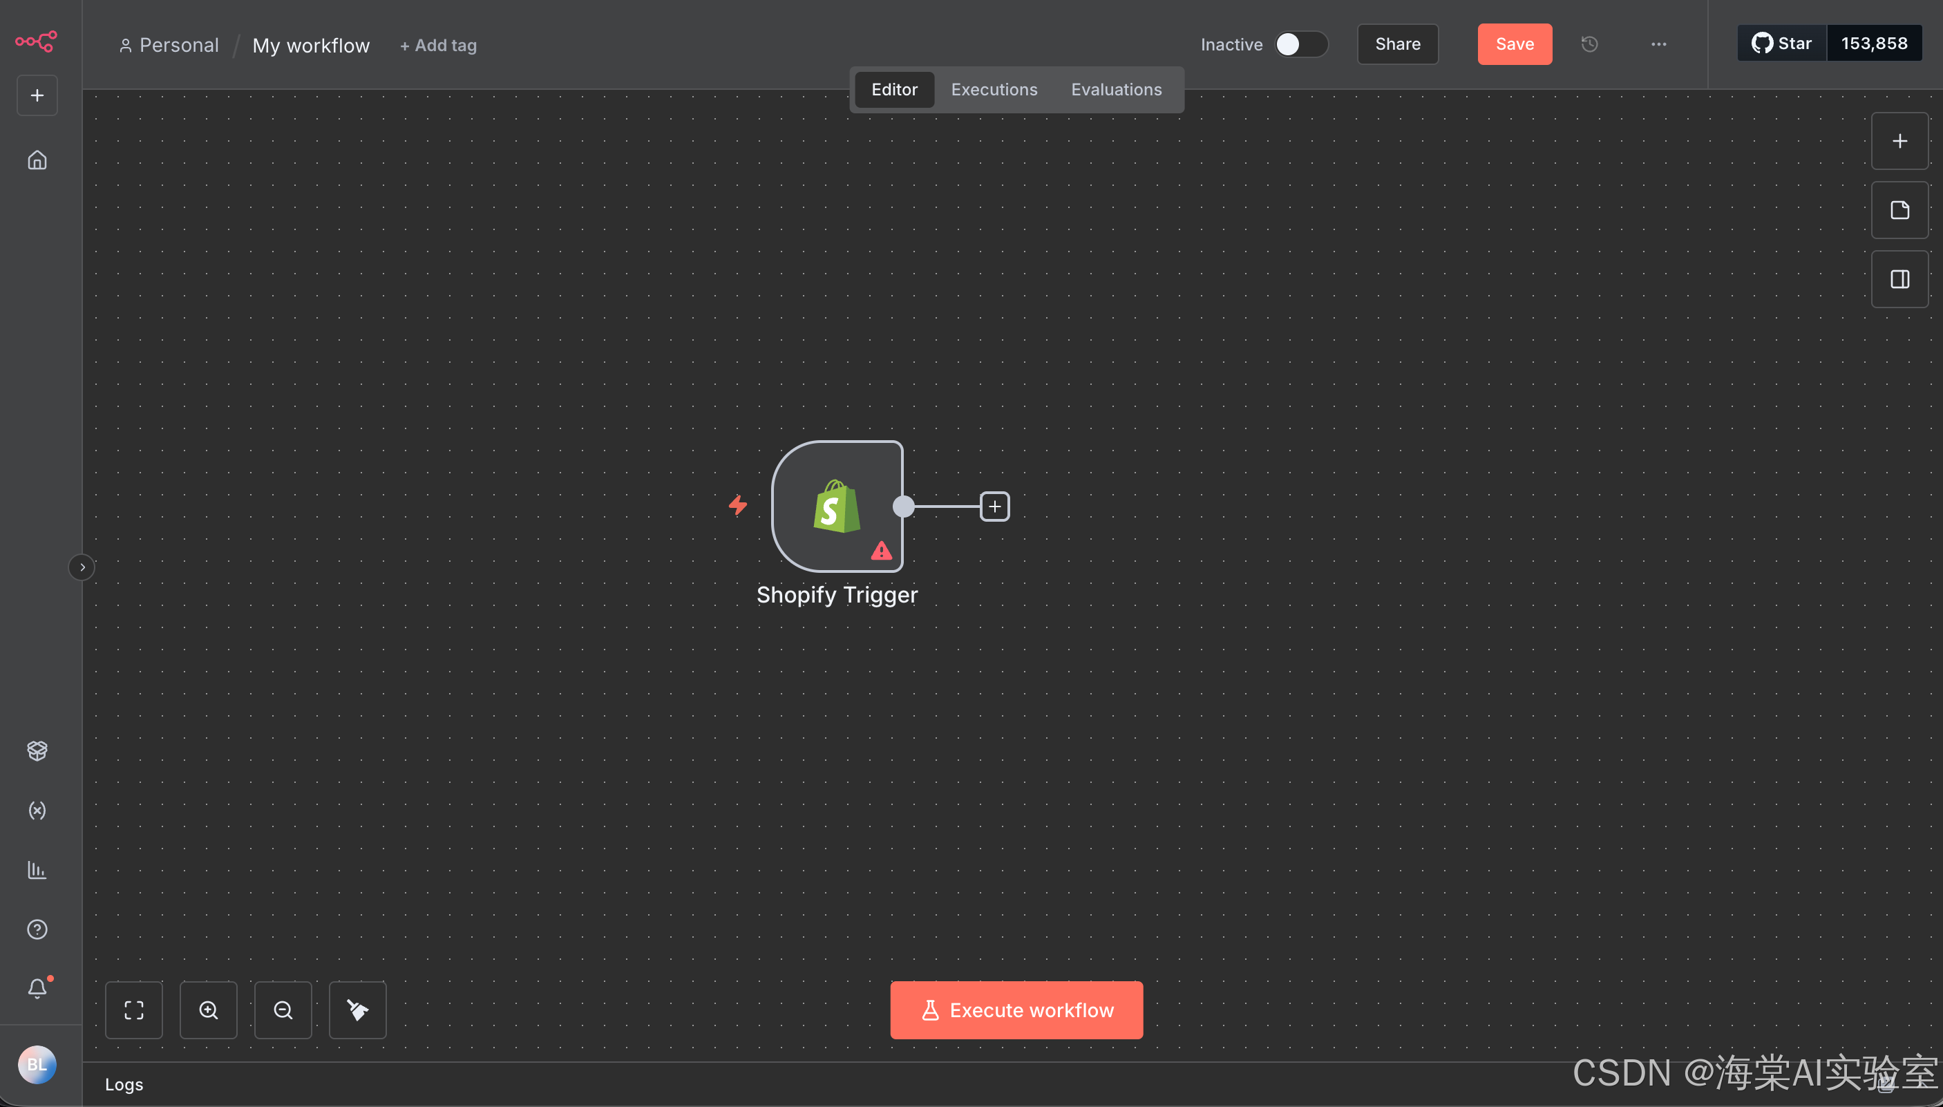
Task: Fit workflow to view icon
Action: 134,1010
